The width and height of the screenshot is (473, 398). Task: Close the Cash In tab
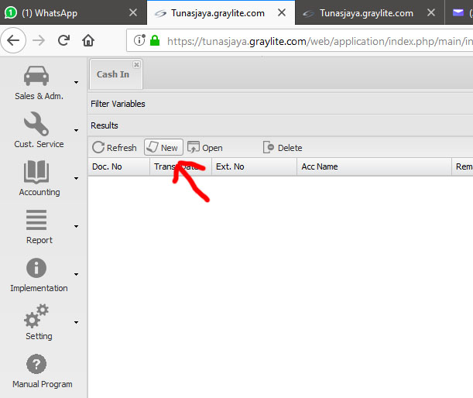click(136, 65)
